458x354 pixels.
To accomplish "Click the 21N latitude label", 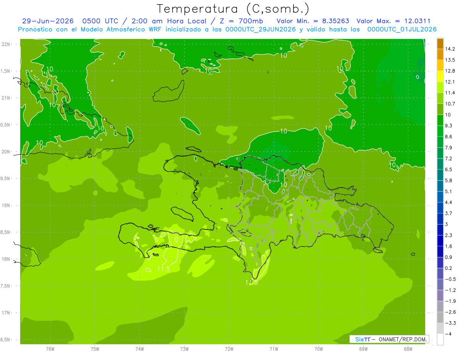I will point(5,98).
